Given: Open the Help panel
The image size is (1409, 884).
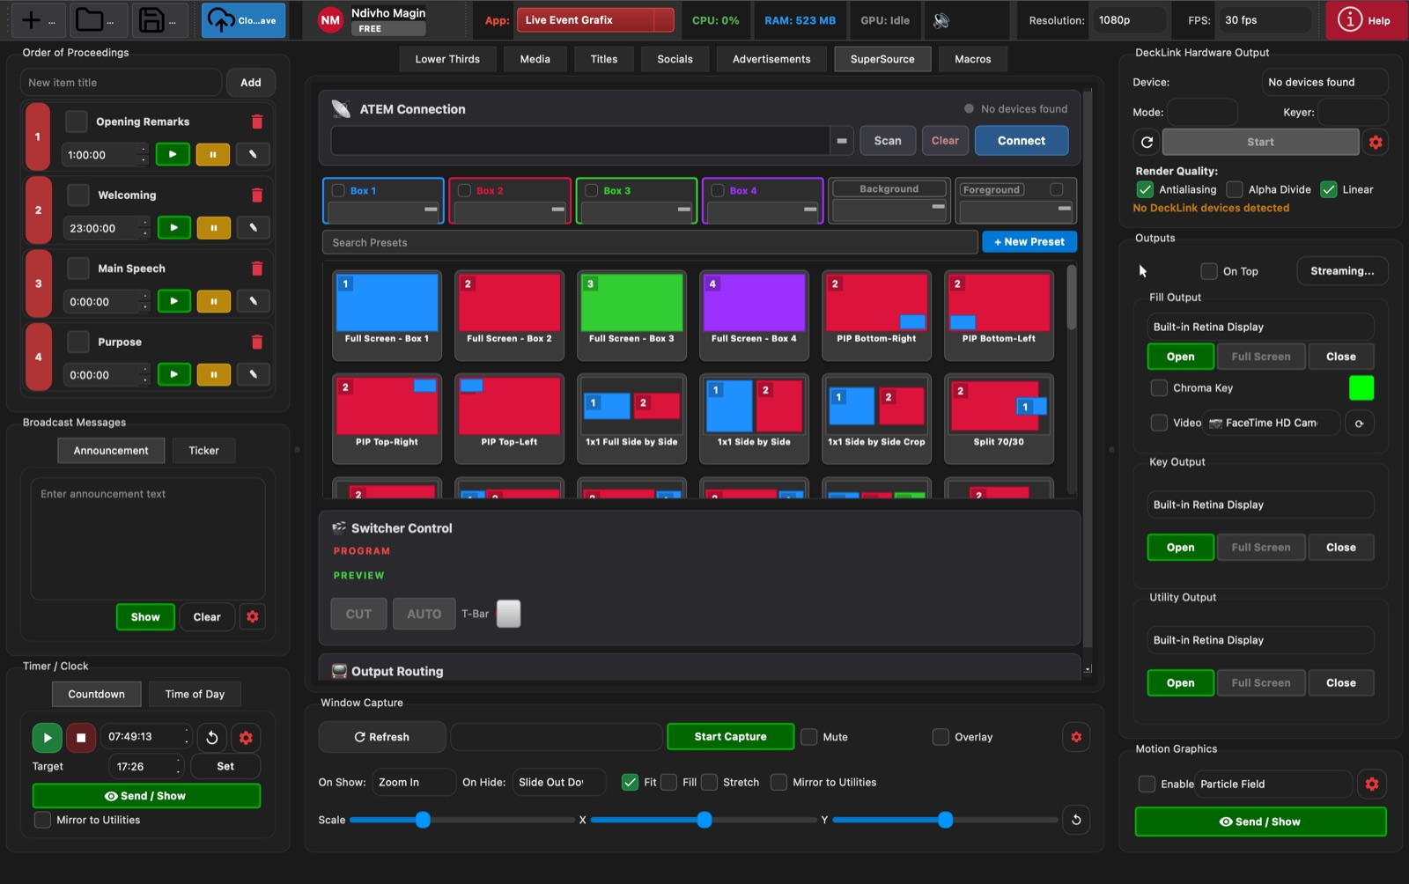Looking at the screenshot, I should click(1366, 20).
